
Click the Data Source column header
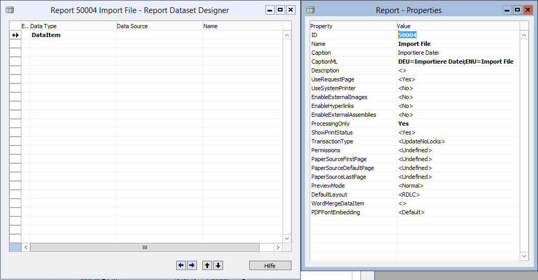(x=160, y=26)
